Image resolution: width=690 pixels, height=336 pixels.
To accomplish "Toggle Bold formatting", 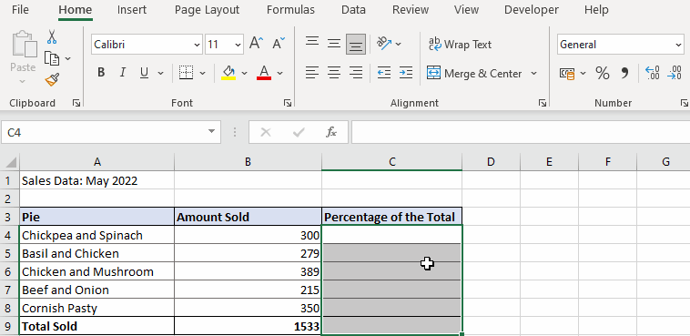I will click(101, 73).
